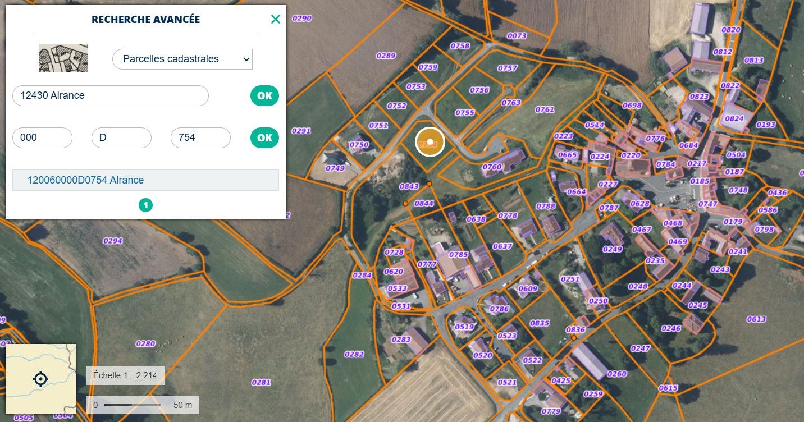Image resolution: width=804 pixels, height=422 pixels.
Task: Click the highlighted parcel 0754 marker on the map
Action: tap(429, 141)
